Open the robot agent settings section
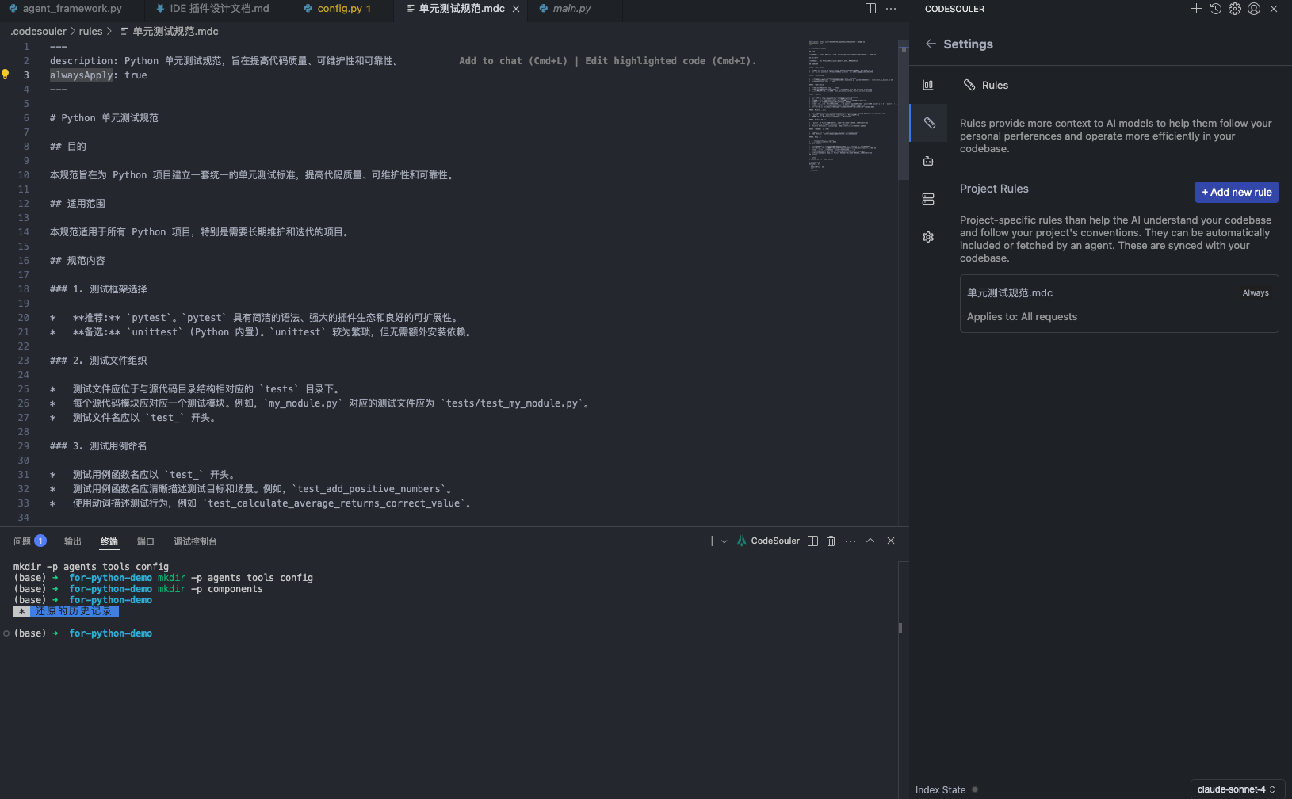The height and width of the screenshot is (799, 1292). coord(928,161)
